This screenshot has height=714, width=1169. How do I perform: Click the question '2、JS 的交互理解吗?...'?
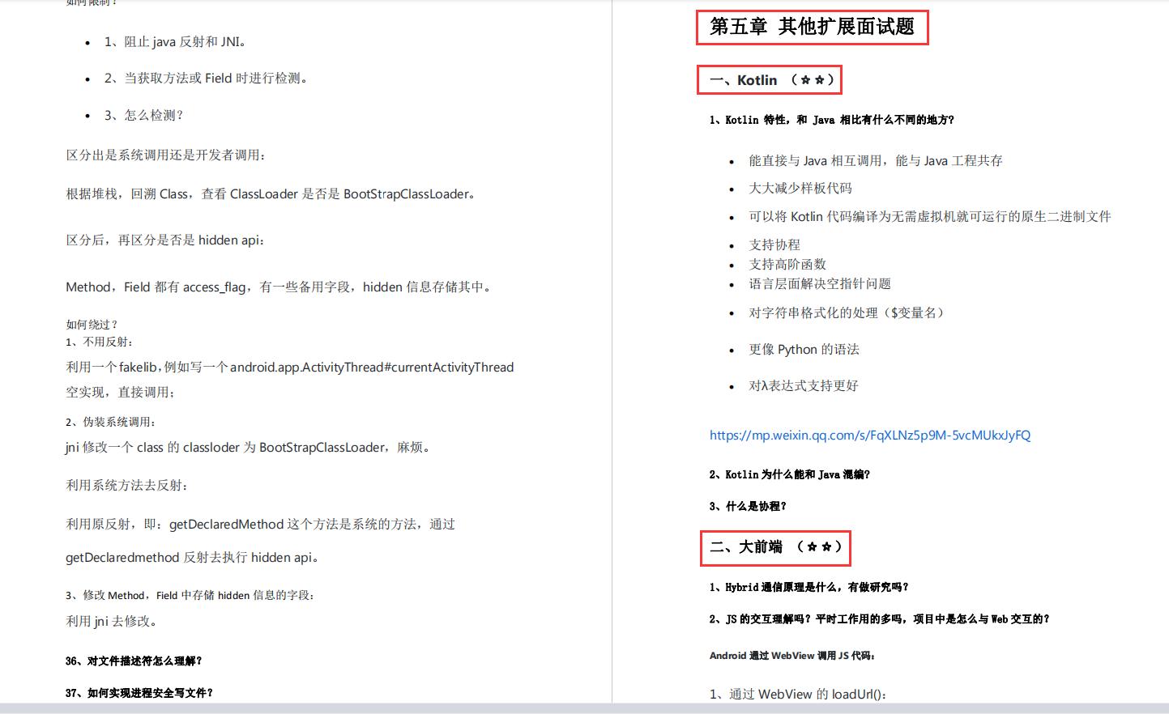click(x=879, y=619)
